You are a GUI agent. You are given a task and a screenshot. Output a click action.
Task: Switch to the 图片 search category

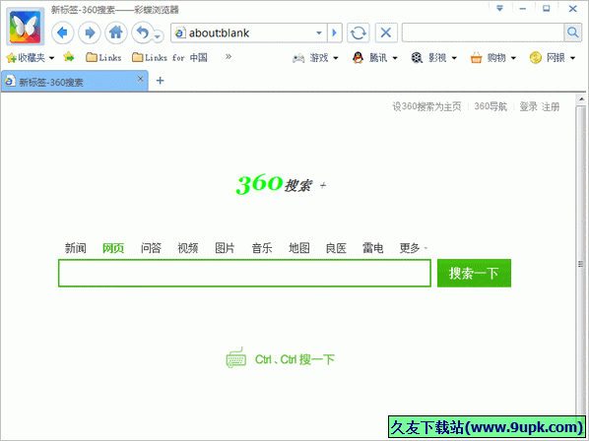[x=225, y=248]
